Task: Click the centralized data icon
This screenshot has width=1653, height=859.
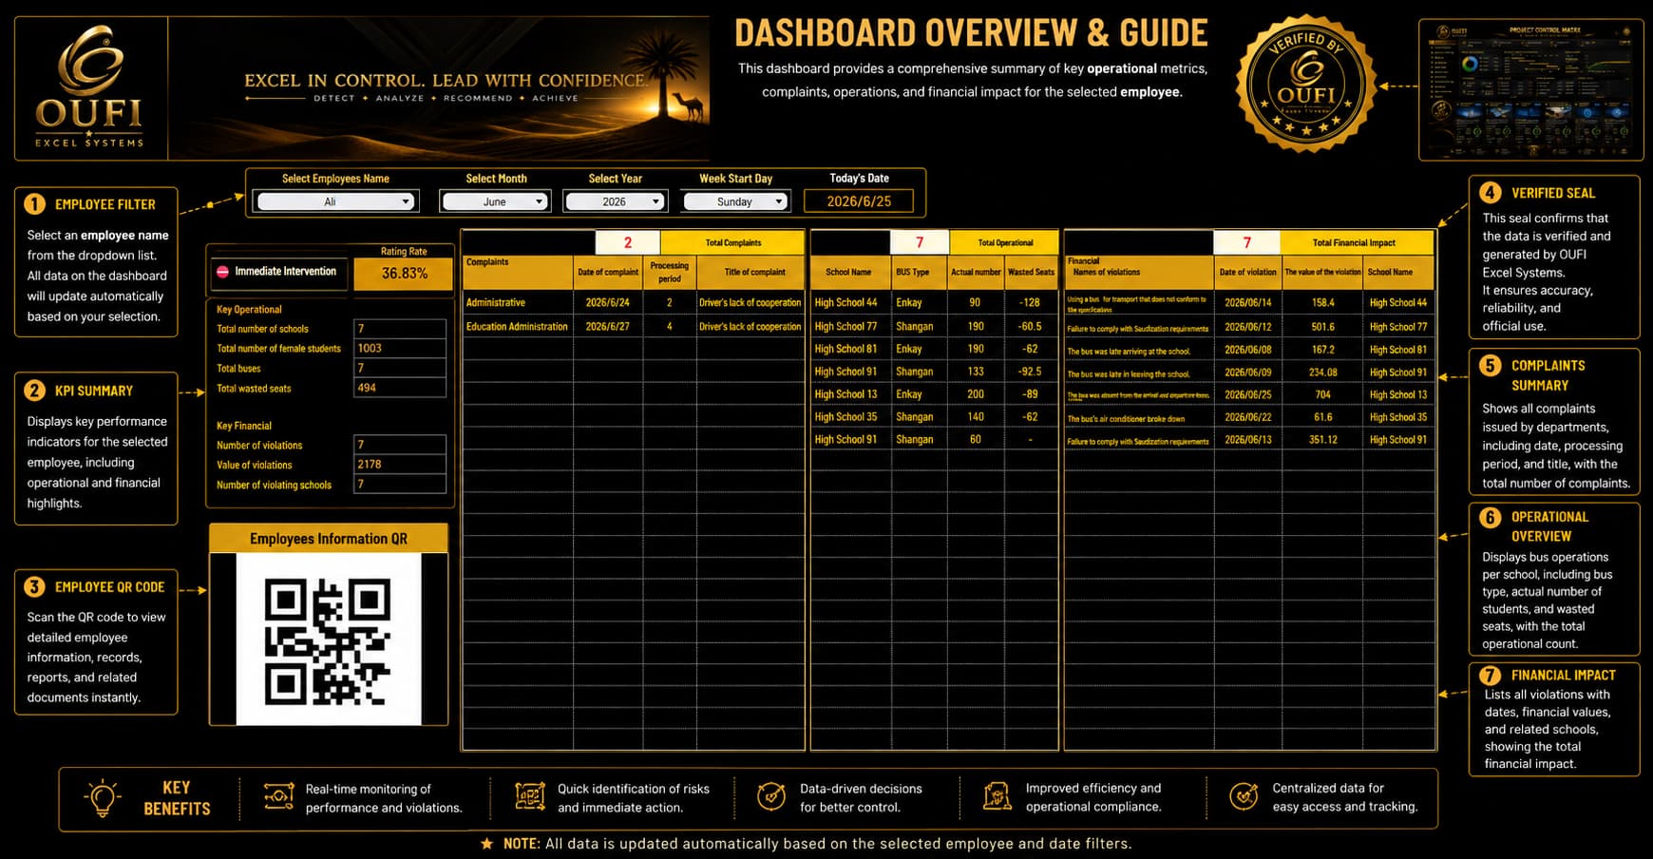Action: tap(1244, 796)
